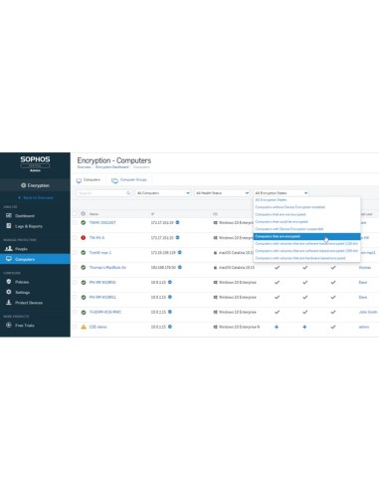This screenshot has height=490, width=379.
Task: Click warning triangle icon for CDE-demo
Action: pos(84,327)
